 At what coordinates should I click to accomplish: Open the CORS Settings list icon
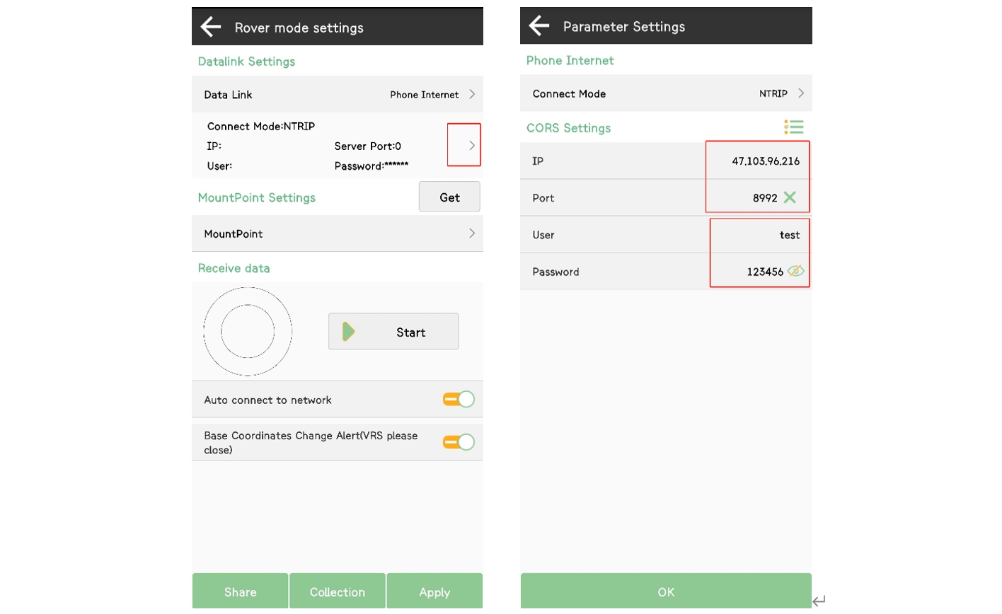pyautogui.click(x=793, y=127)
